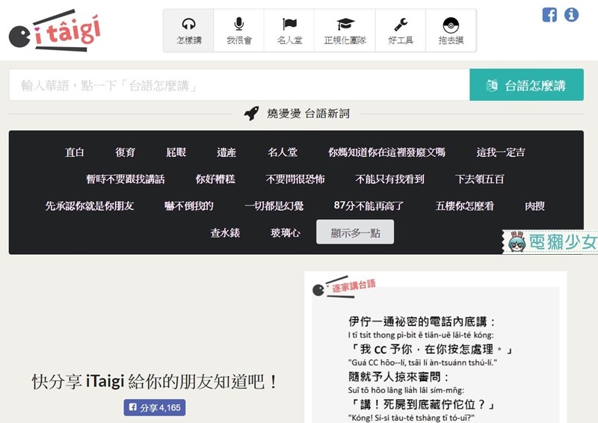Screen dimensions: 598x423
Task: Select the phrase 嚇不倒我的
Action: 189,206
